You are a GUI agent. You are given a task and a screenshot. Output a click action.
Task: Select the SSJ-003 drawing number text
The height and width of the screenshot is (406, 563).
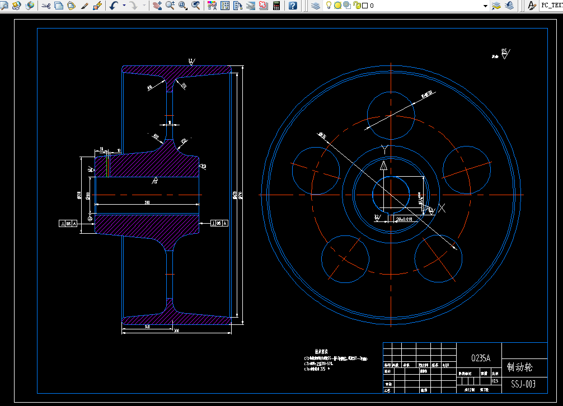click(x=523, y=384)
